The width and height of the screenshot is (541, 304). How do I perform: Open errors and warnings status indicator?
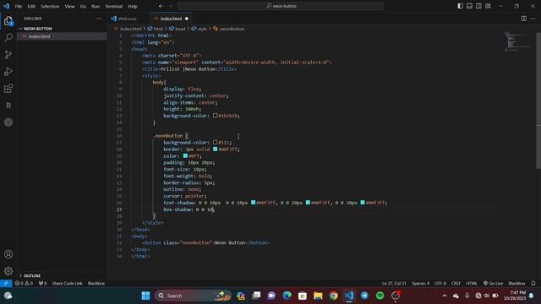pyautogui.click(x=24, y=284)
